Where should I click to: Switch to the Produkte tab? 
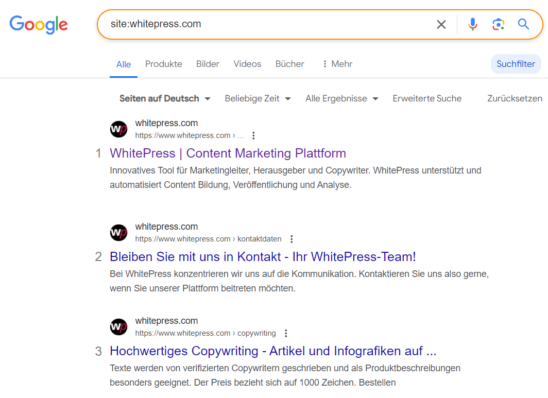164,64
